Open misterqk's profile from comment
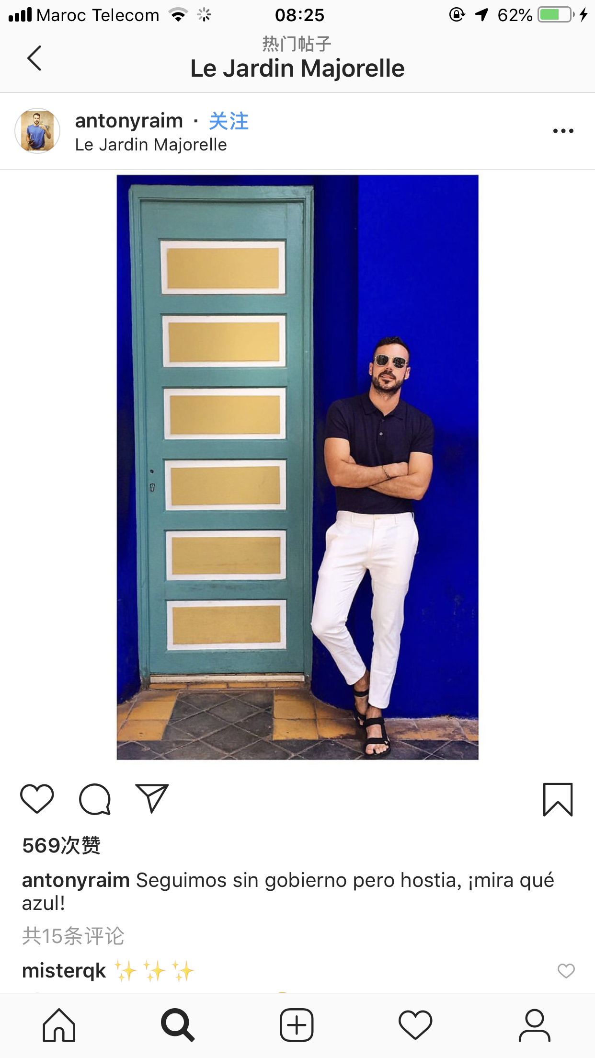 (x=64, y=971)
